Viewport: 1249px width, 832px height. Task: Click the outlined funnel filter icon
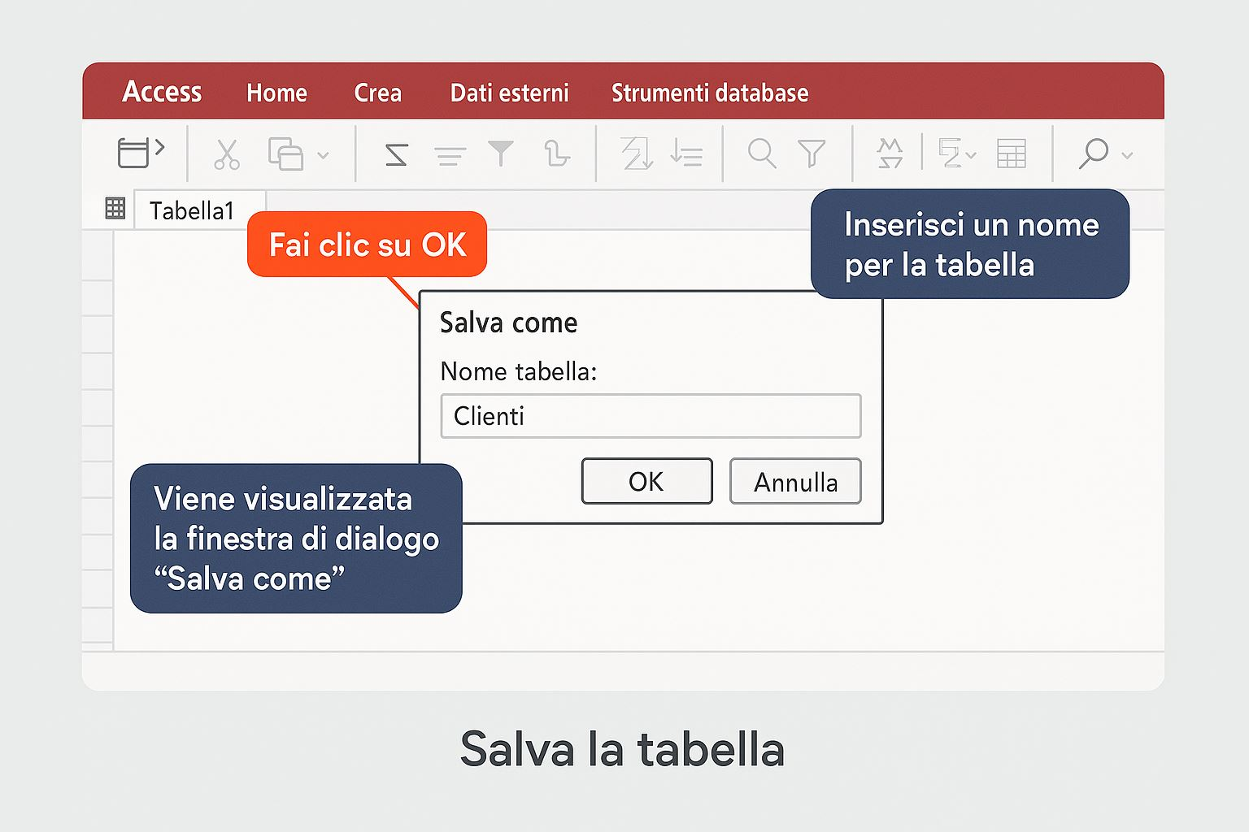point(812,154)
